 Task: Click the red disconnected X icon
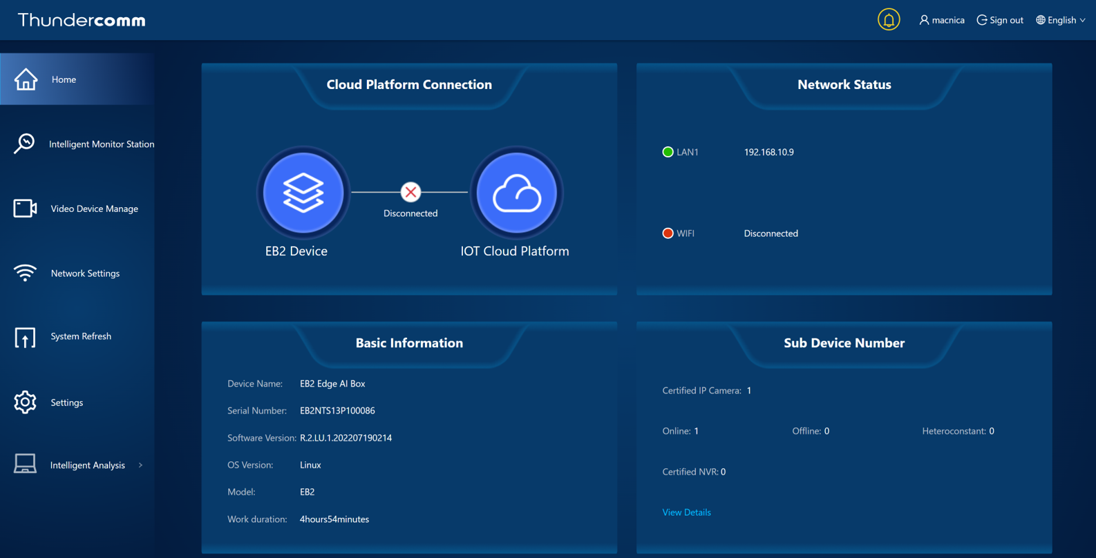410,192
